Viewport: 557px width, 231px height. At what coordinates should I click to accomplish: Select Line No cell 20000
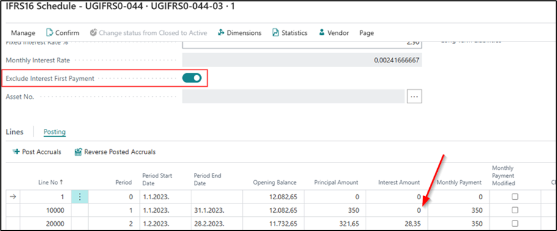coord(45,224)
